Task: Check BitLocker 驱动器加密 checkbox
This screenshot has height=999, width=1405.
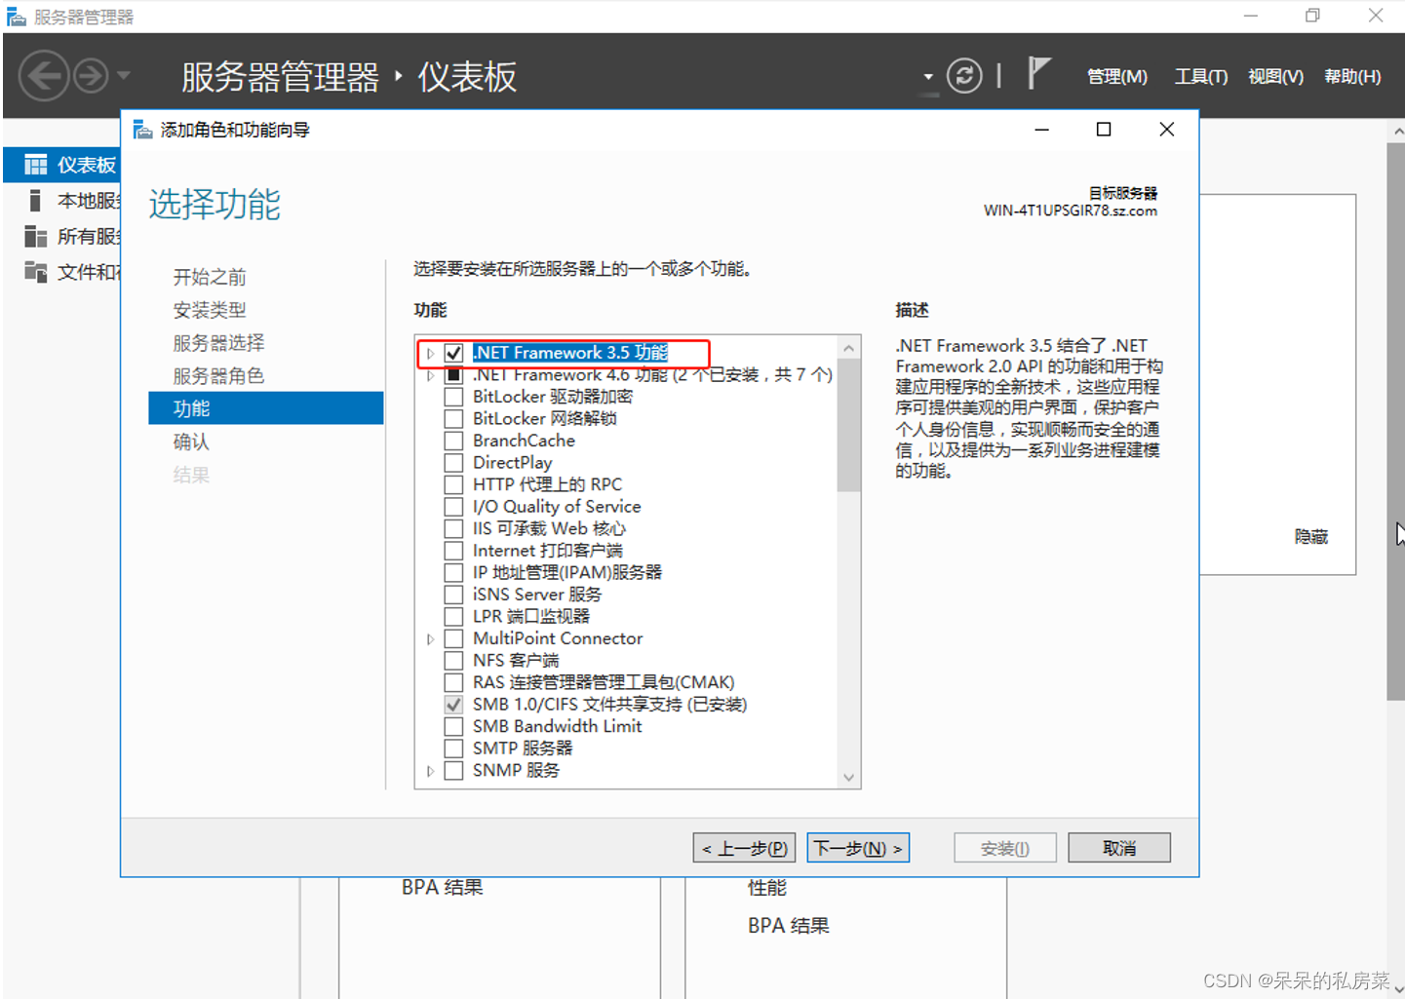Action: 453,397
